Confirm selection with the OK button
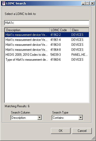 click(61, 131)
